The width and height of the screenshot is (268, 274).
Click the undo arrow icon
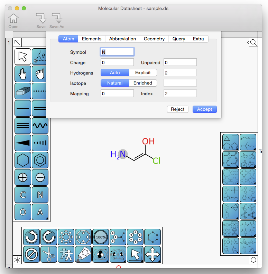click(31, 237)
